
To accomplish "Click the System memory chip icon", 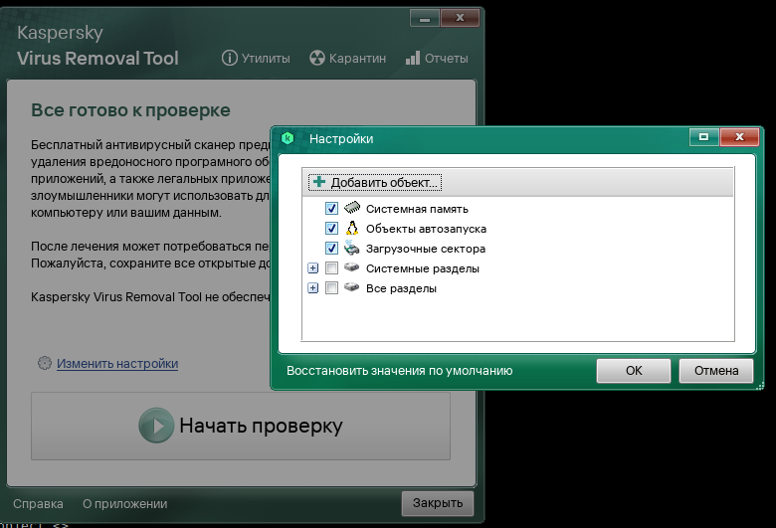I will coord(352,208).
